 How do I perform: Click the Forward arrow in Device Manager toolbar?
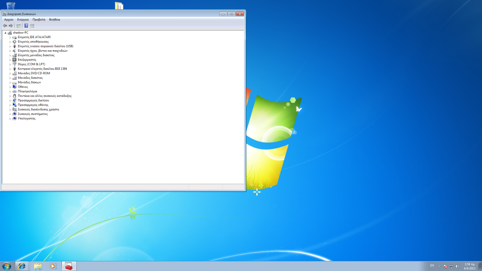[x=11, y=26]
